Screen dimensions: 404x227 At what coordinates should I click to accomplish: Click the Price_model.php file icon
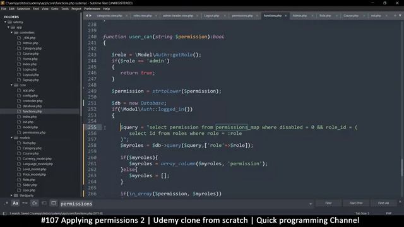(19, 174)
